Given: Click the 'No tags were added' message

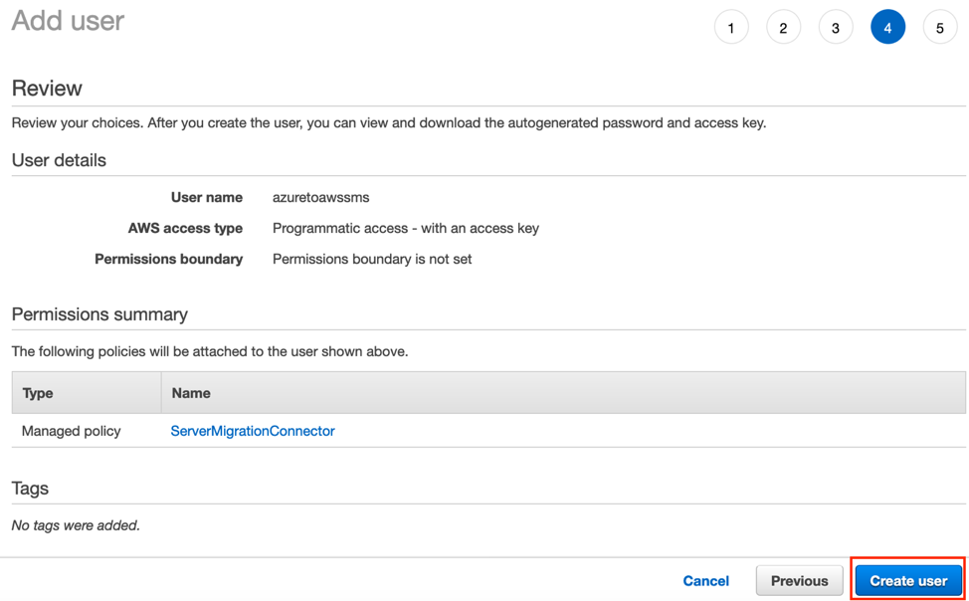Looking at the screenshot, I should (x=76, y=525).
